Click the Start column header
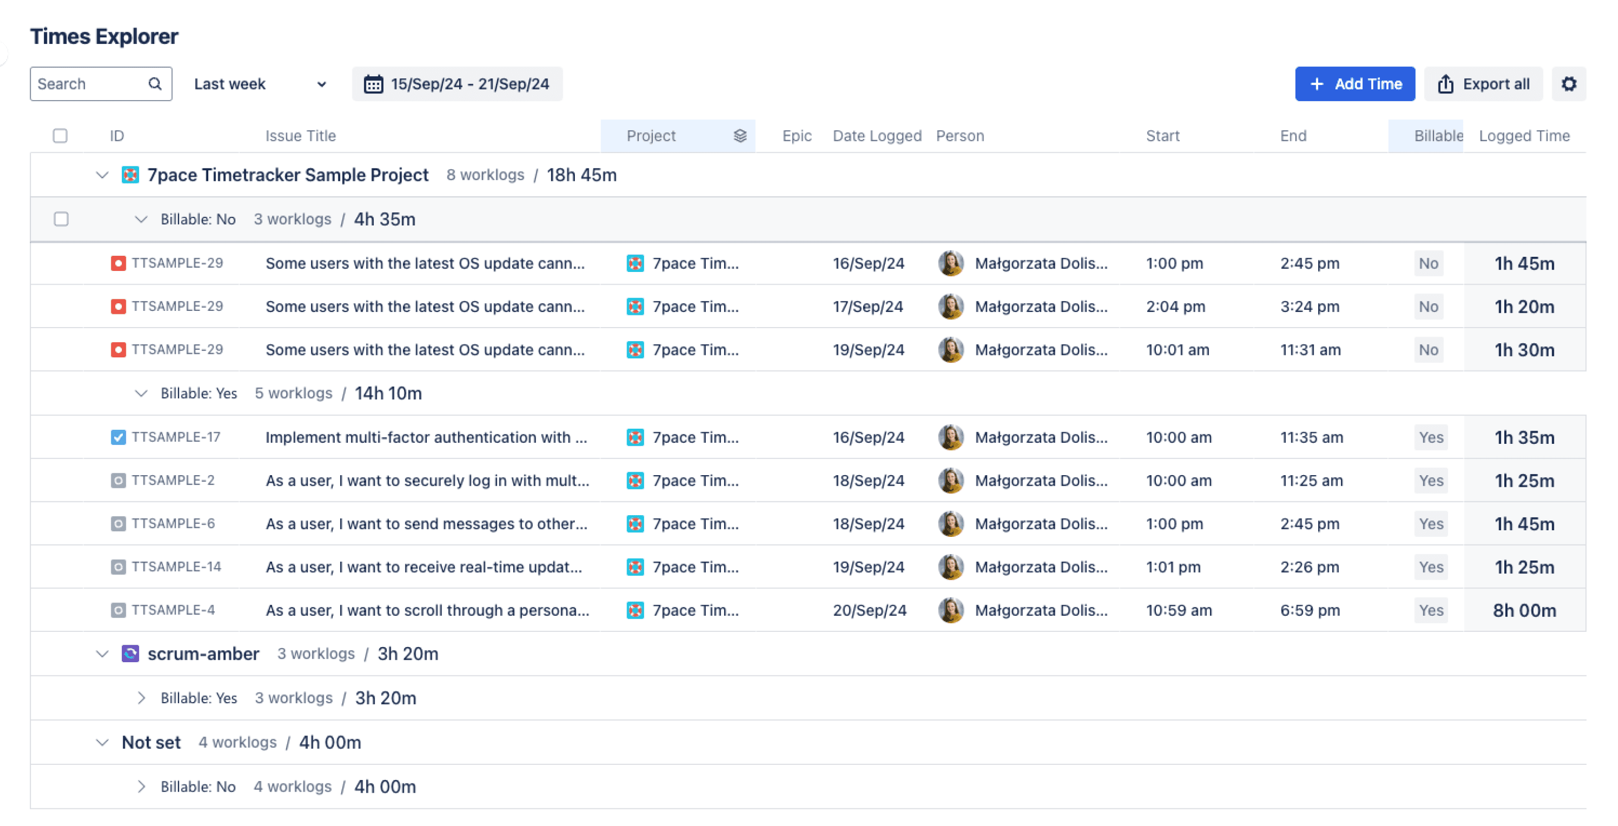 tap(1162, 135)
